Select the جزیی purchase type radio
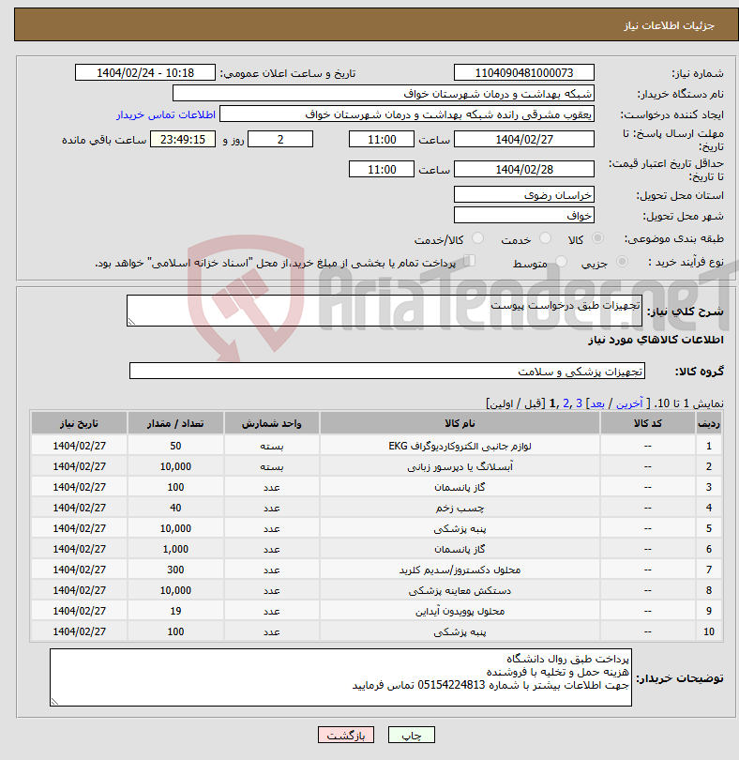 point(622,262)
